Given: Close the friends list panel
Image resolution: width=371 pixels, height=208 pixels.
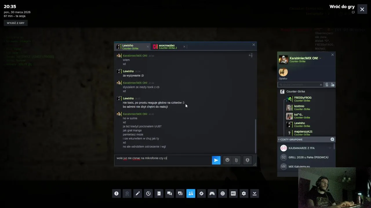Looking at the screenshot, I should pyautogui.click(x=332, y=55).
